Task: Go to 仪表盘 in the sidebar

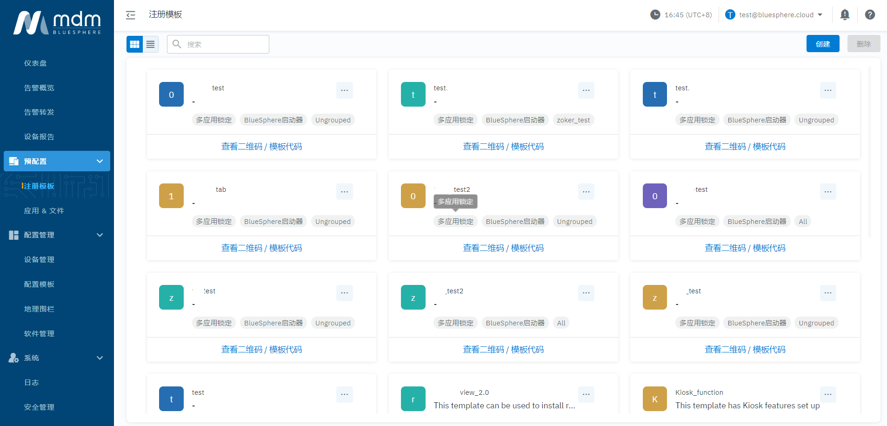Action: pyautogui.click(x=35, y=63)
